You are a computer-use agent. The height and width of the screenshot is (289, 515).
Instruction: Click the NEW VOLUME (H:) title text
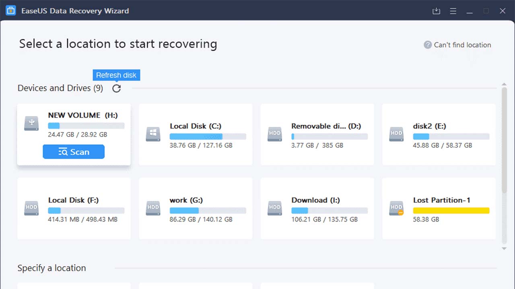click(x=83, y=115)
